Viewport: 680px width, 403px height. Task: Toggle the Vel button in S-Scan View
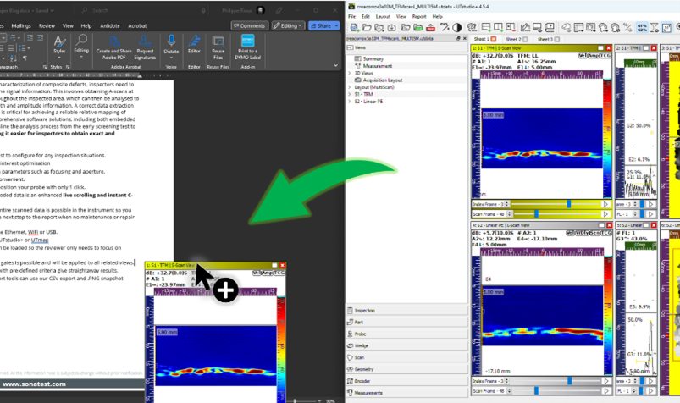click(583, 56)
